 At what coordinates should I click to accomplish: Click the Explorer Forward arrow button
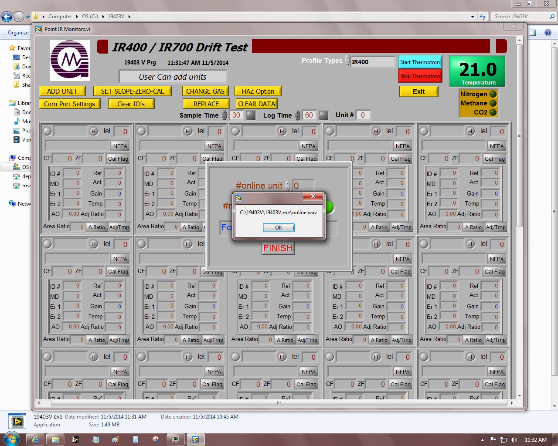tap(19, 17)
